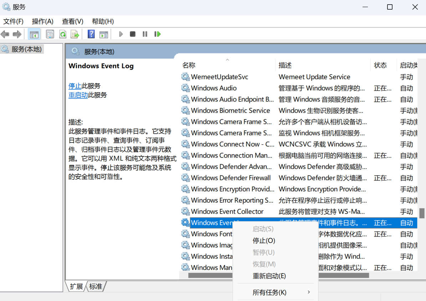Refresh the services list via toolbar icon

(x=63, y=34)
